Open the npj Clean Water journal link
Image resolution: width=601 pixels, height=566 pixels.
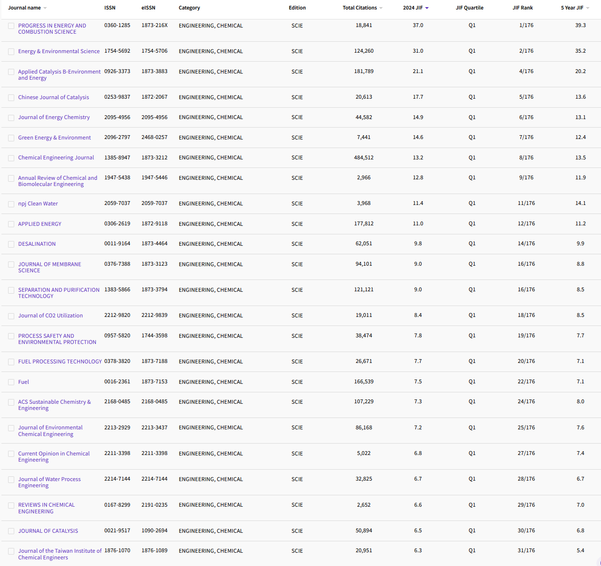point(38,203)
